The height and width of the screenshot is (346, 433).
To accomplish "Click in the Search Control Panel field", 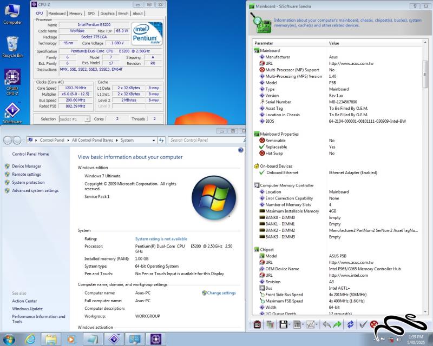I will 206,140.
